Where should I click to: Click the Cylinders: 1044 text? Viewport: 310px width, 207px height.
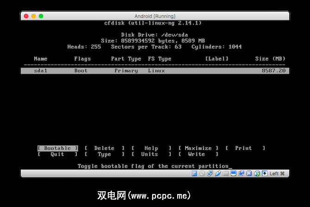click(x=217, y=47)
